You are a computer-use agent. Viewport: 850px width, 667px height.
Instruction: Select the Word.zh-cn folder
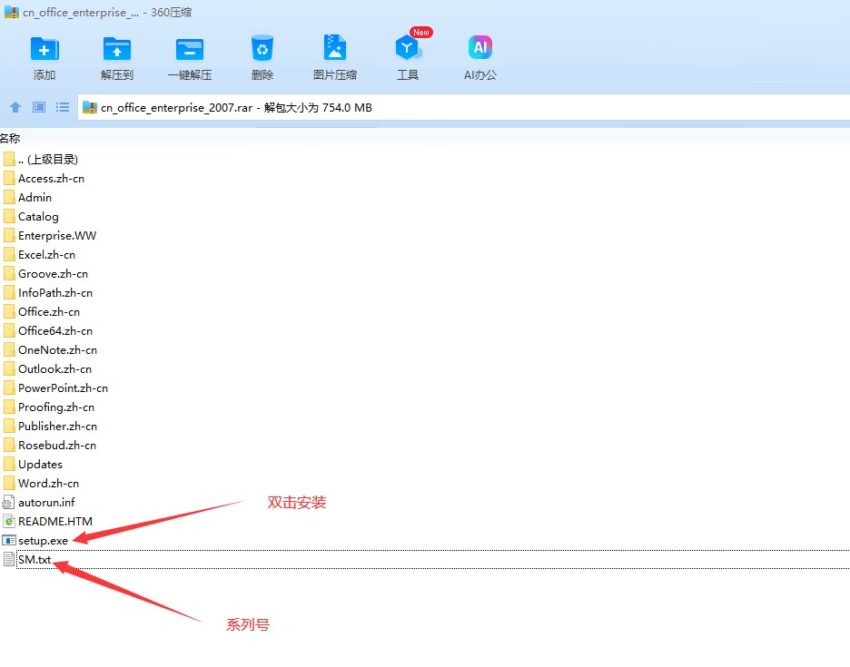point(42,484)
